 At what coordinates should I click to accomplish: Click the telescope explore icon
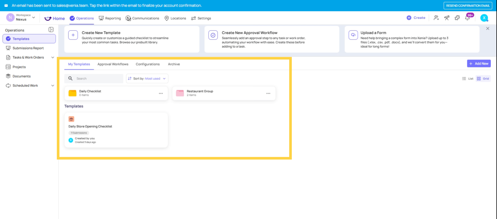coord(447,18)
